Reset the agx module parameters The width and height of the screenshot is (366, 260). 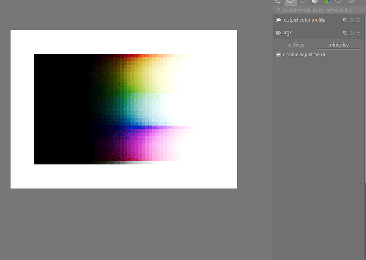[x=351, y=33]
